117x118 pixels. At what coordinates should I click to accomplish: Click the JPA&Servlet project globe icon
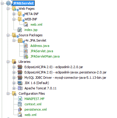pyautogui.click(x=8, y=3)
